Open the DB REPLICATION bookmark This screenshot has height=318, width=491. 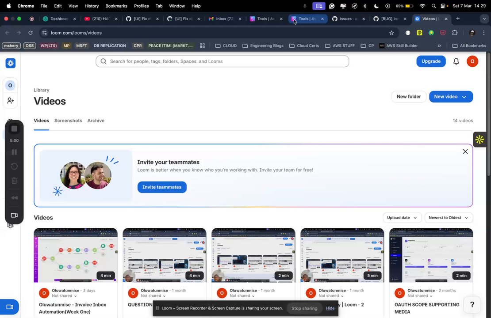(110, 45)
